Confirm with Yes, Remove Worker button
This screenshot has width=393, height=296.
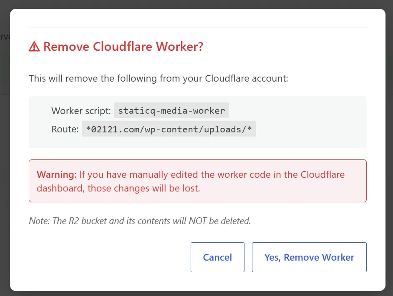pos(309,257)
